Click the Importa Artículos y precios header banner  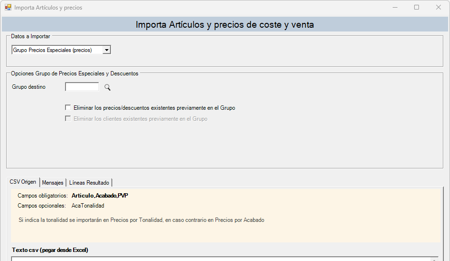click(x=225, y=24)
